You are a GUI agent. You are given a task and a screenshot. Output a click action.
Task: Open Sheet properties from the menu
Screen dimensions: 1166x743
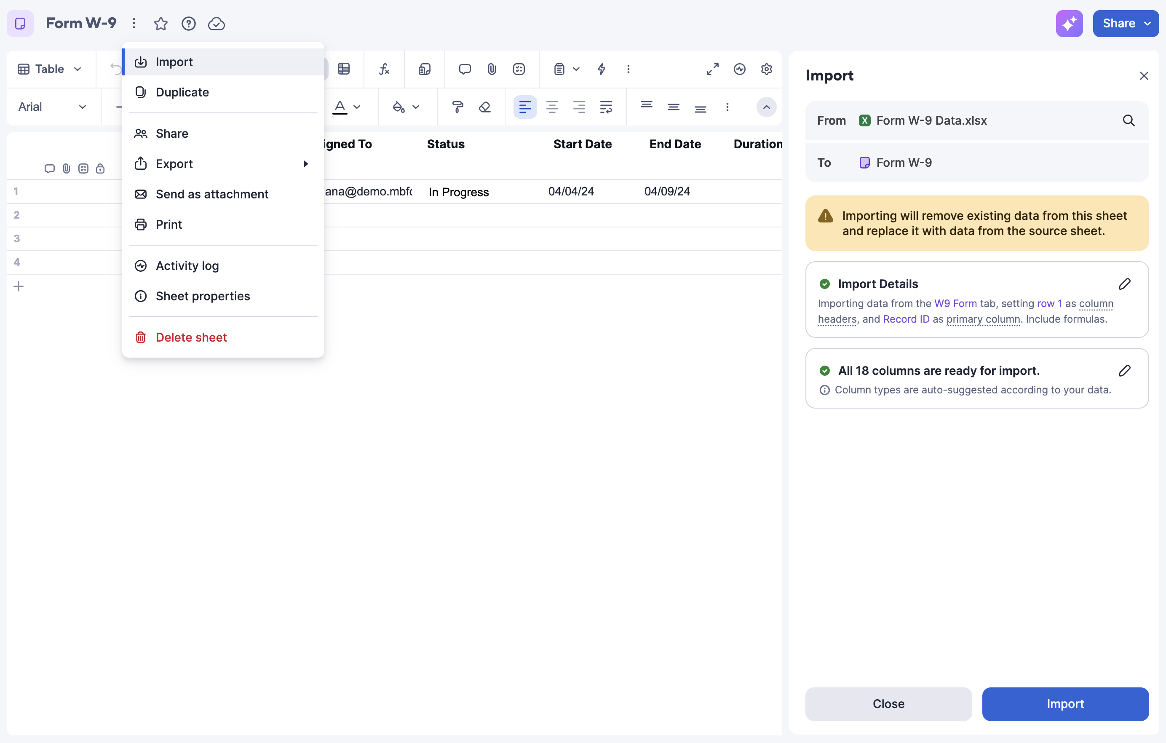click(x=224, y=296)
